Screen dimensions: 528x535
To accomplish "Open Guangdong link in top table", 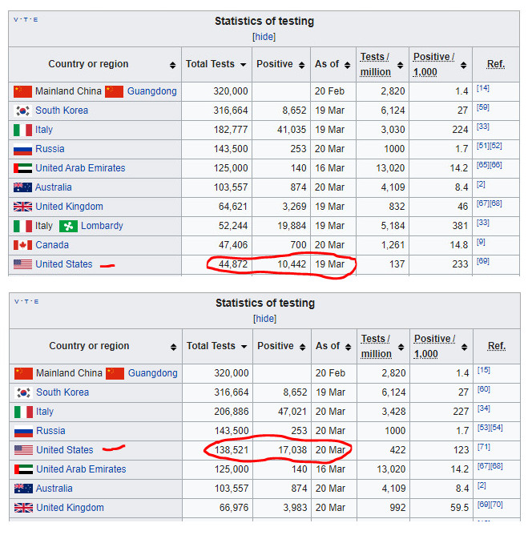I will click(x=152, y=91).
